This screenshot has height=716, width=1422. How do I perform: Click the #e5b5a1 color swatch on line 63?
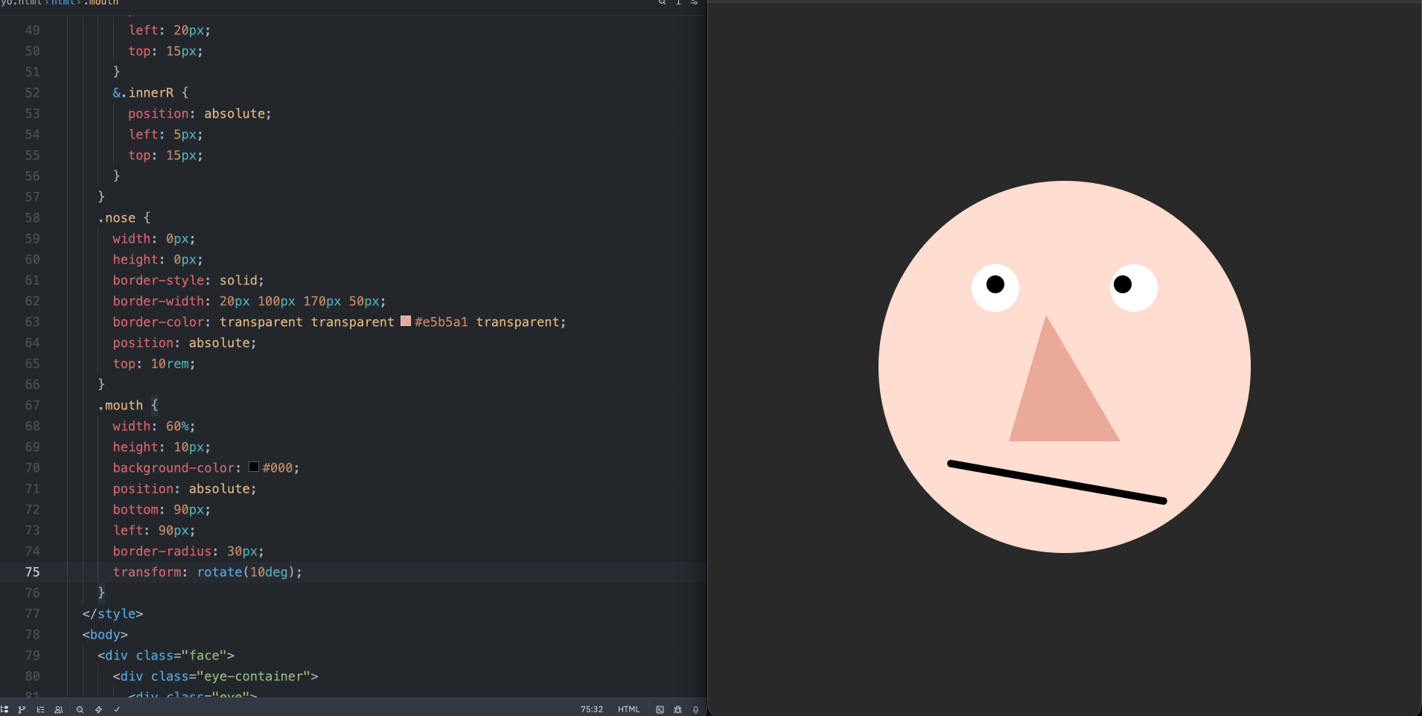coord(406,321)
